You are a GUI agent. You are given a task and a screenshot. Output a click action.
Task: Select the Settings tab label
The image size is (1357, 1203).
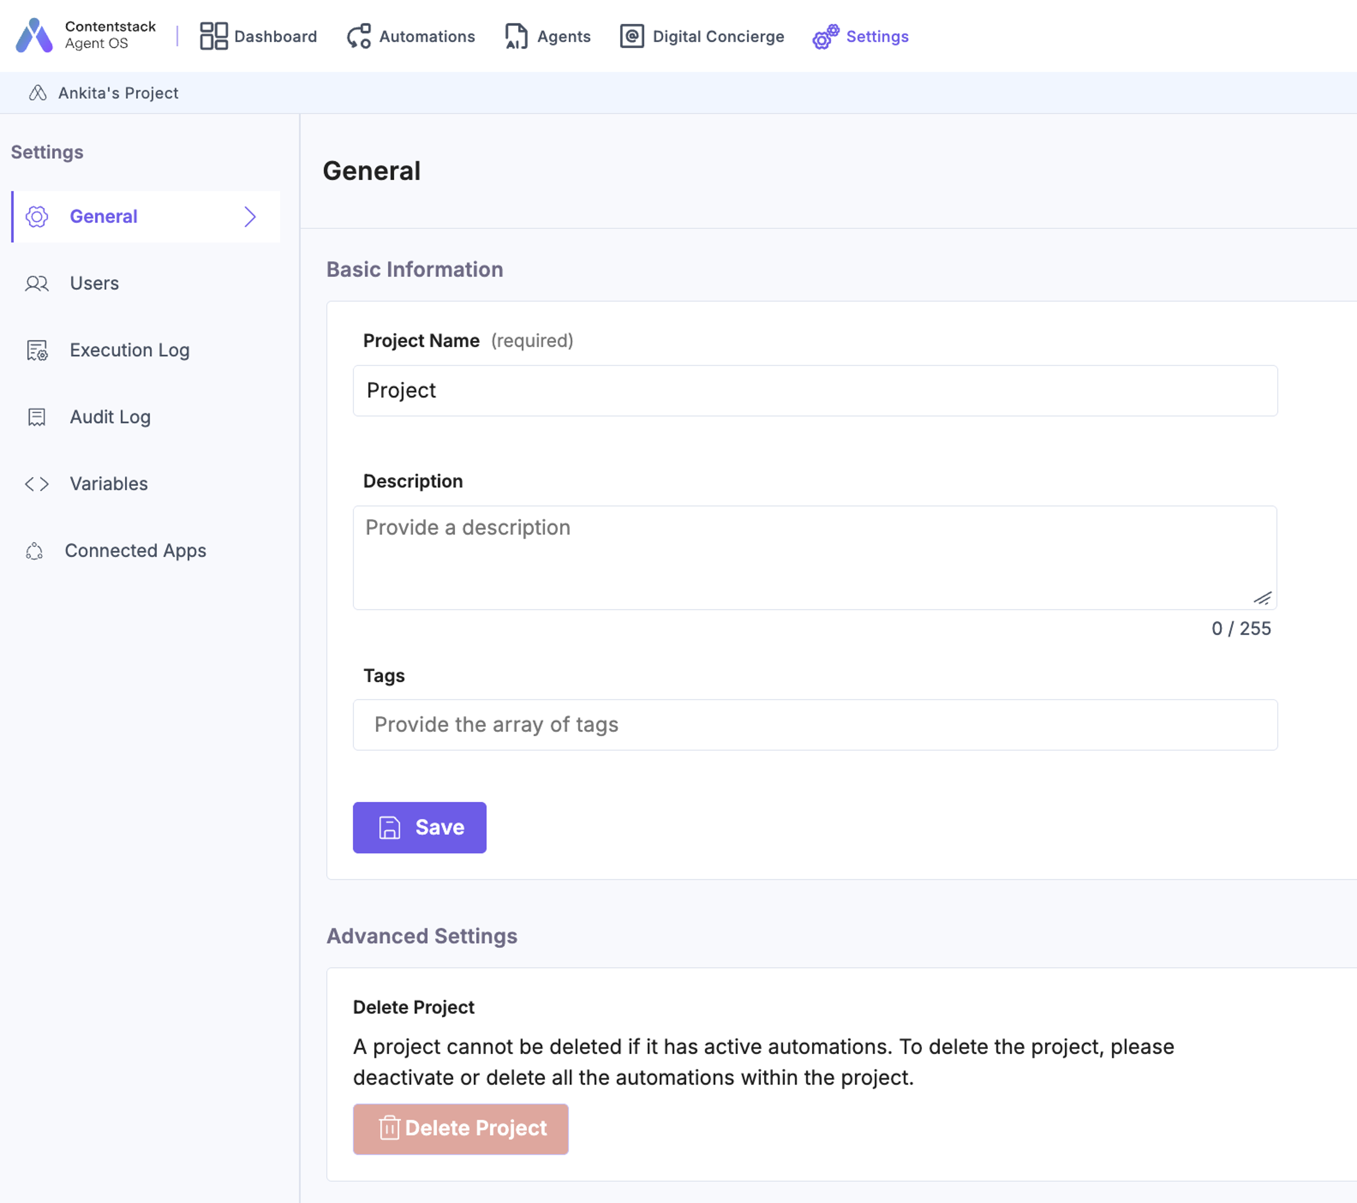tap(877, 36)
